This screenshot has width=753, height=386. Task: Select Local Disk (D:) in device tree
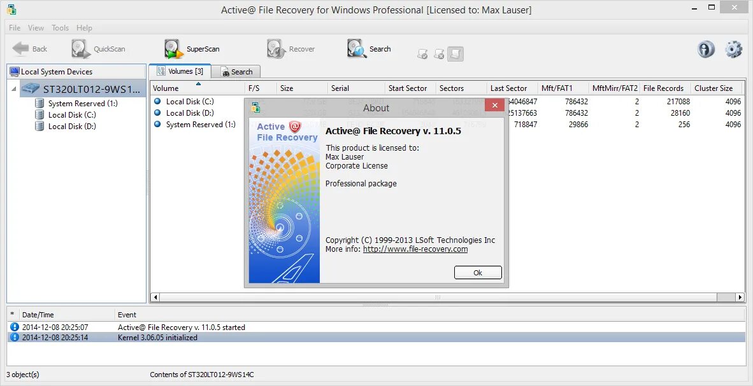click(66, 127)
